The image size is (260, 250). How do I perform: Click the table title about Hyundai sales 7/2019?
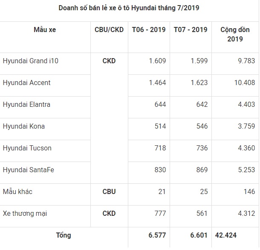[x=130, y=8]
